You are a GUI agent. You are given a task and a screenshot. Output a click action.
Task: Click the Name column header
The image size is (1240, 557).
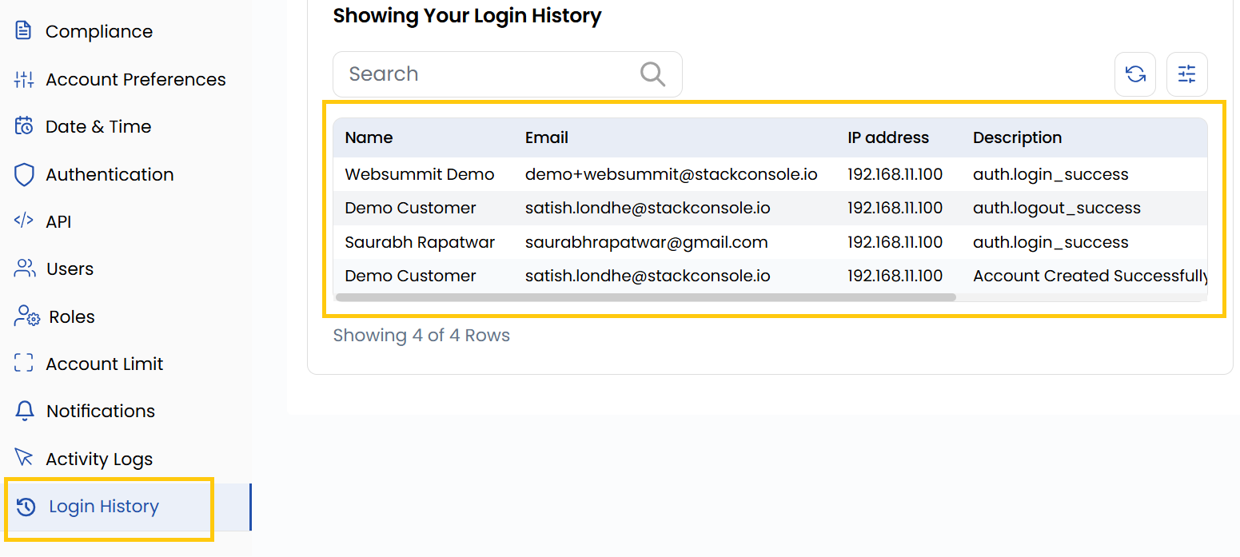pyautogui.click(x=369, y=137)
